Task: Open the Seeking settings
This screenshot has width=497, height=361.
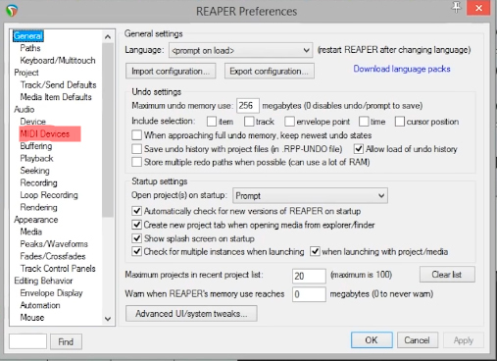Action: point(35,171)
